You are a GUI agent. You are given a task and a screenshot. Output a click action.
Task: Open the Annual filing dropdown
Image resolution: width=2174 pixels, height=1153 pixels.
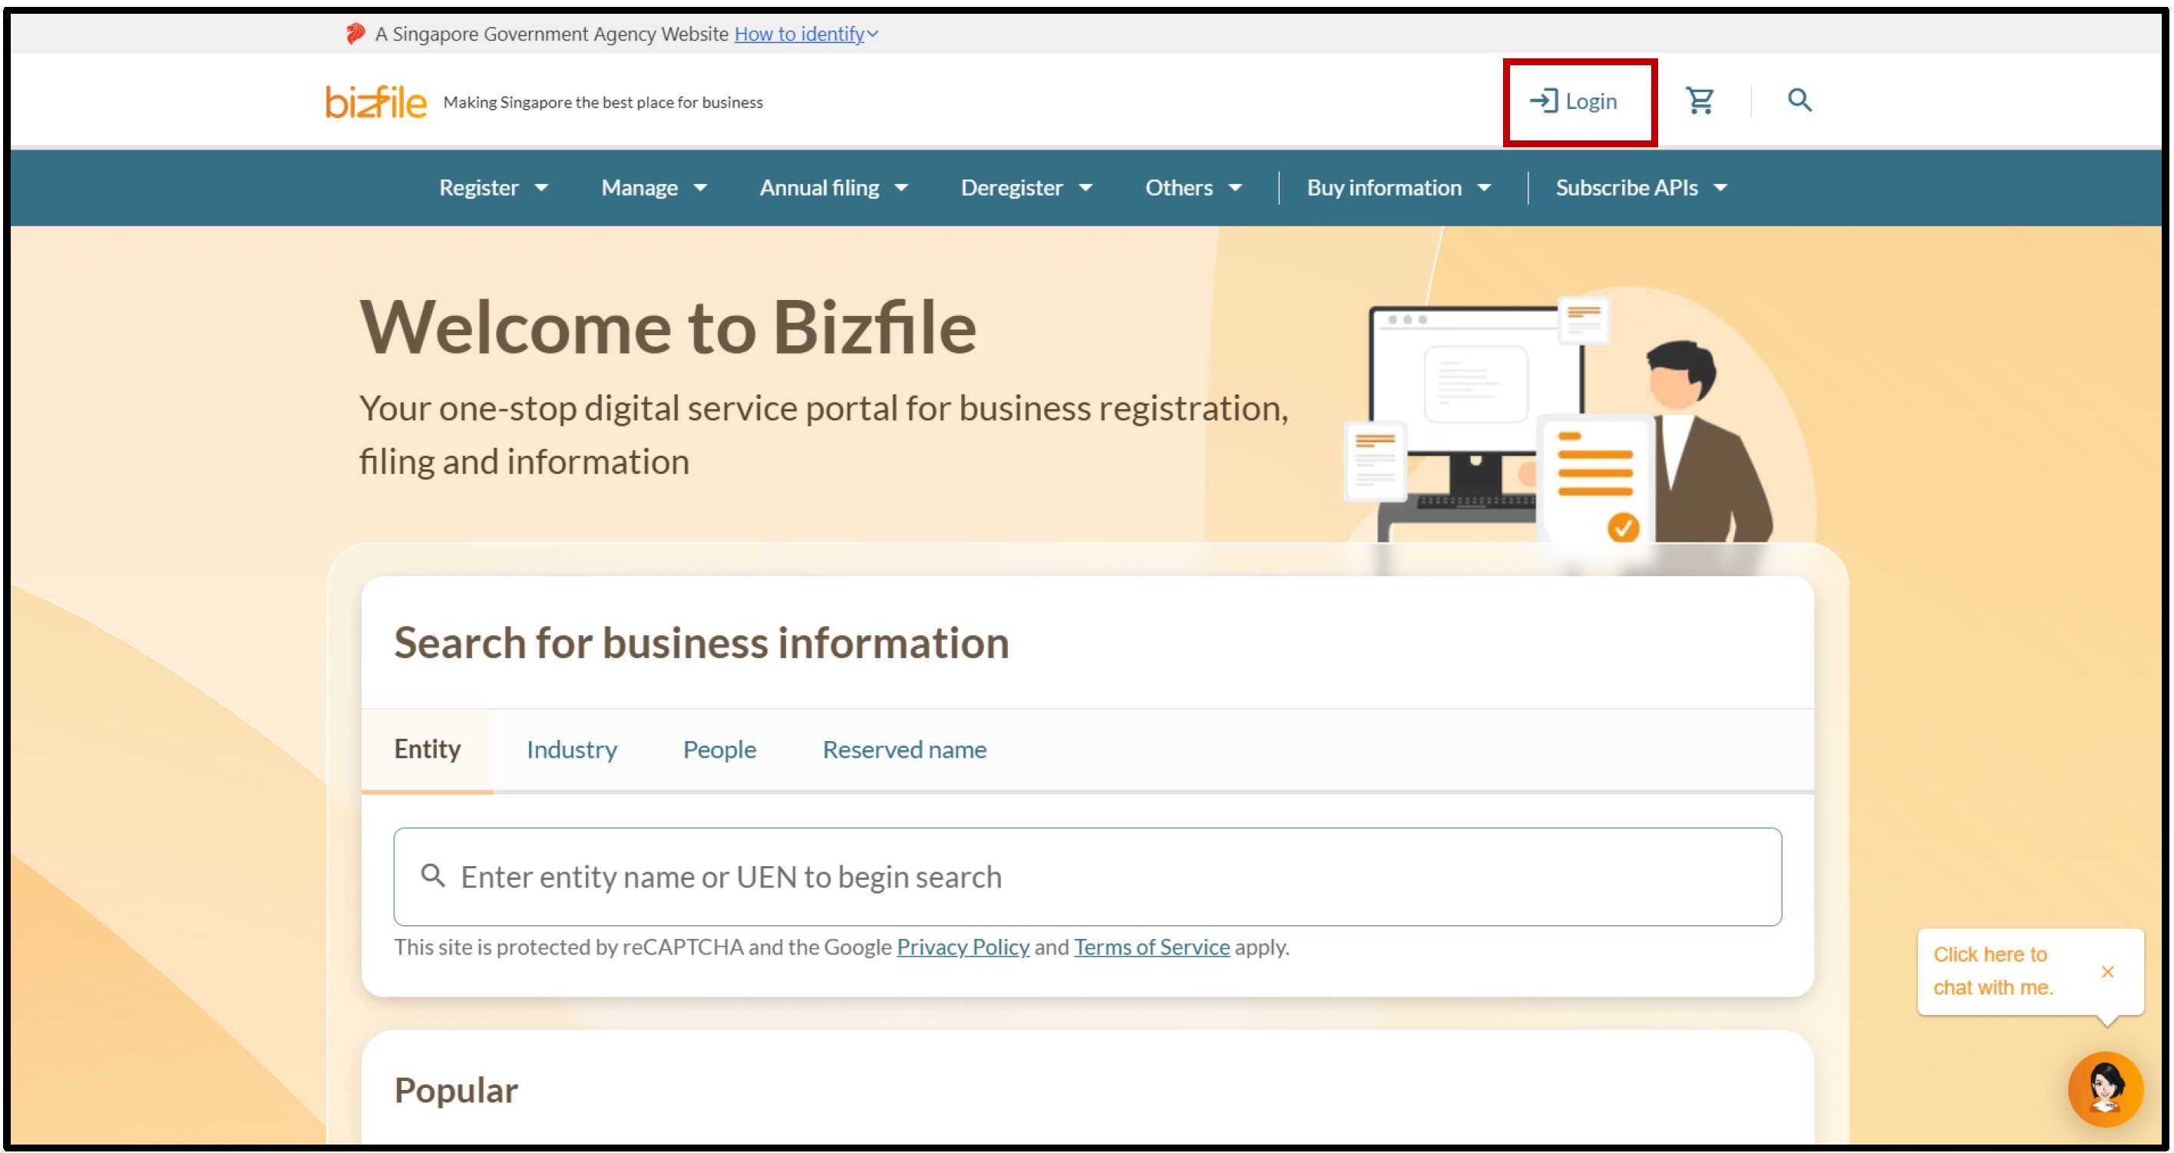click(833, 187)
